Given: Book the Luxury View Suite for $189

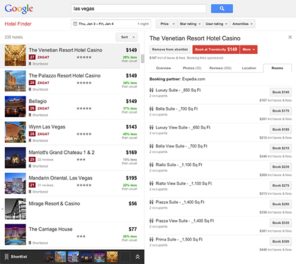Looking at the screenshot, I should pyautogui.click(x=281, y=130).
